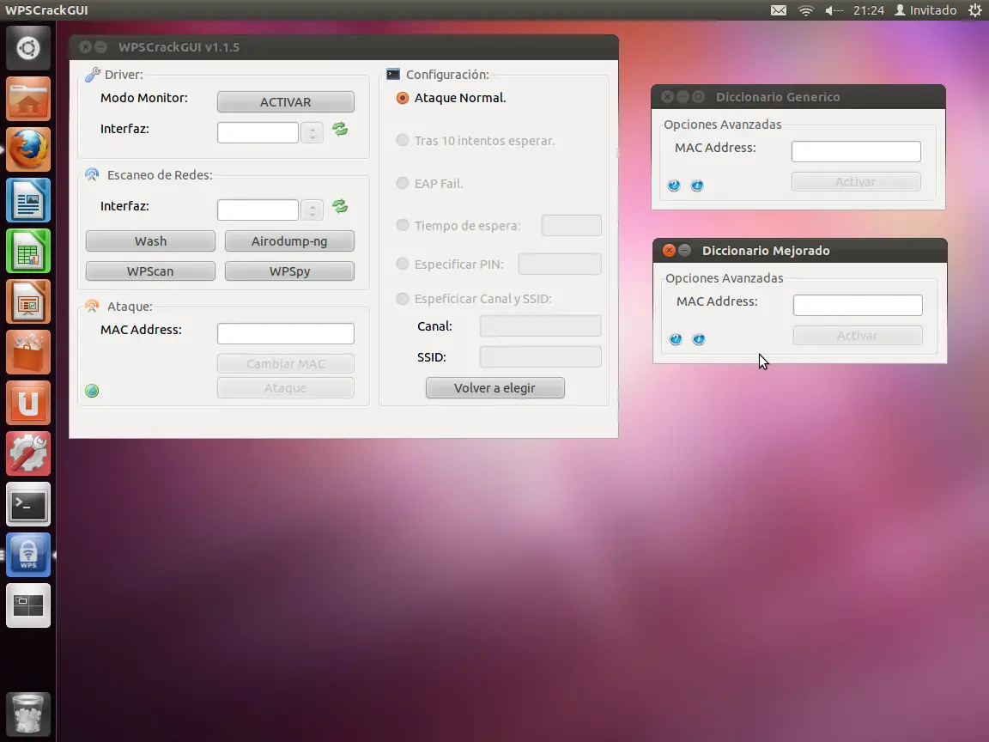Select Especificar PIN radio option
This screenshot has width=989, height=742.
[x=403, y=264]
